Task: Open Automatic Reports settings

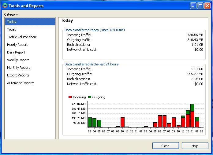Action: [21, 83]
